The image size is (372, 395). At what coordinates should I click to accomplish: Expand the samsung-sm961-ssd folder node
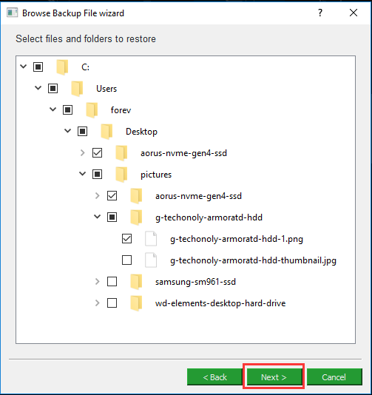[x=97, y=281]
